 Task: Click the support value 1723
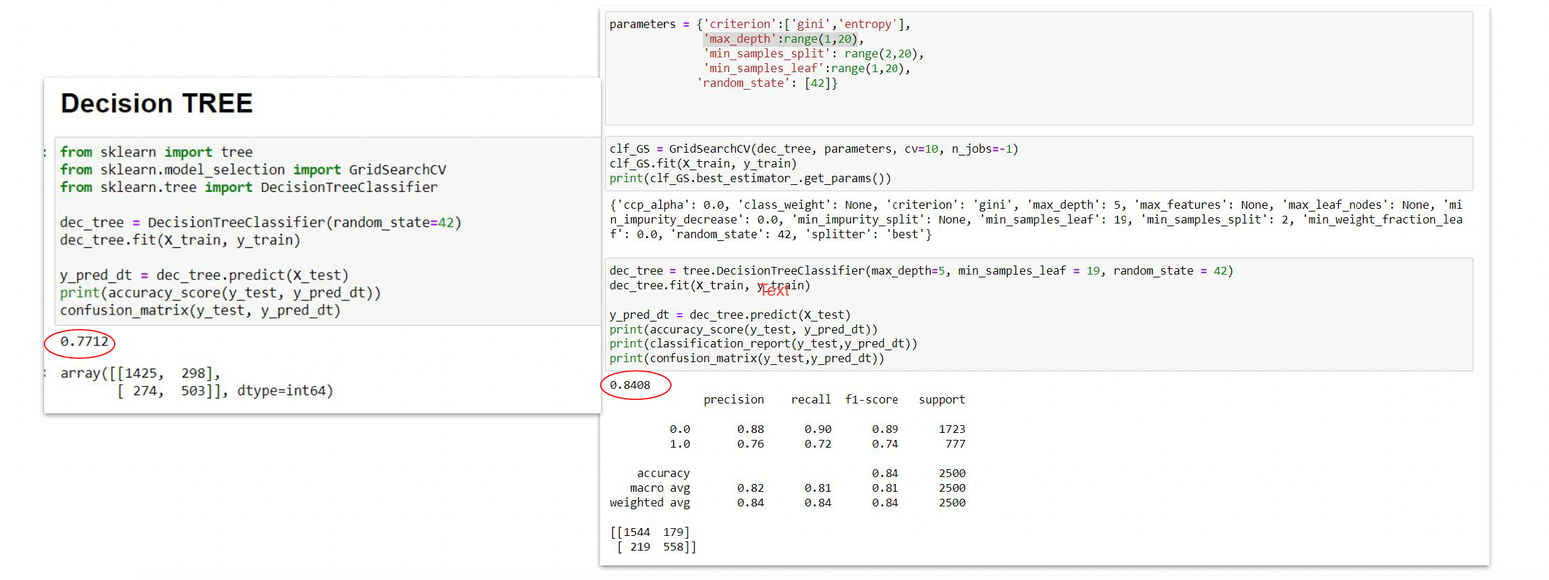952,429
